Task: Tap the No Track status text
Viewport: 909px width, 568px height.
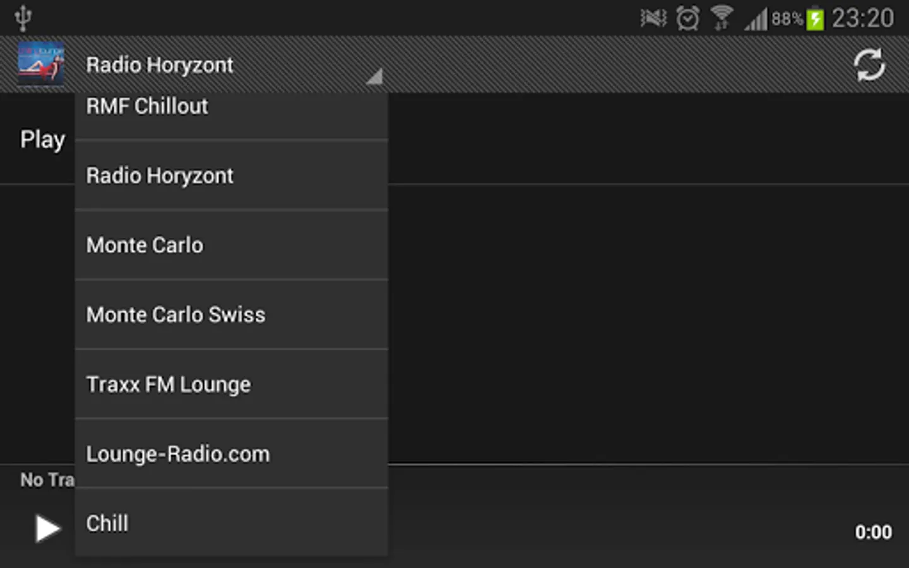Action: coord(46,480)
